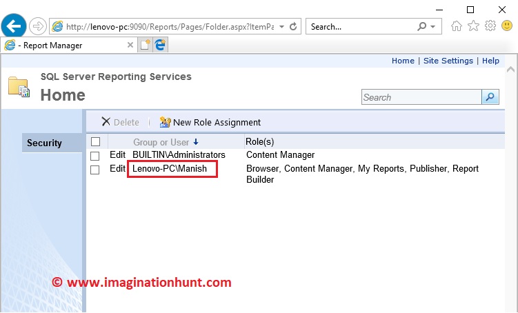Screen dimensions: 518x313
Task: Click the Edge icon next to new tab
Action: point(160,45)
